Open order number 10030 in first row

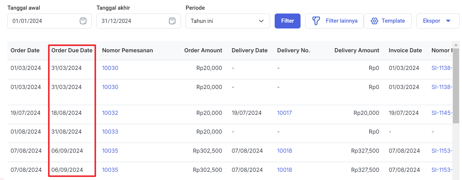(x=110, y=68)
